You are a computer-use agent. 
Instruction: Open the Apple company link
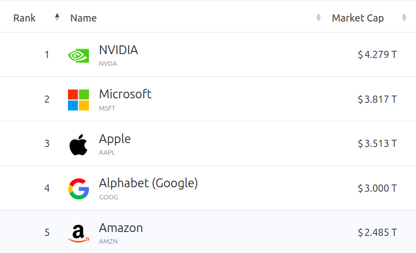point(115,138)
